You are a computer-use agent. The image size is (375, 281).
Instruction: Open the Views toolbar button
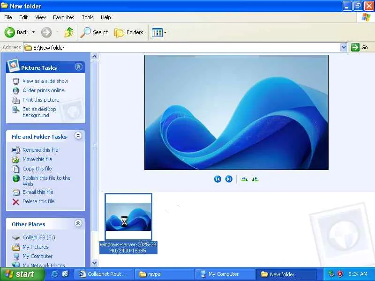pos(157,32)
